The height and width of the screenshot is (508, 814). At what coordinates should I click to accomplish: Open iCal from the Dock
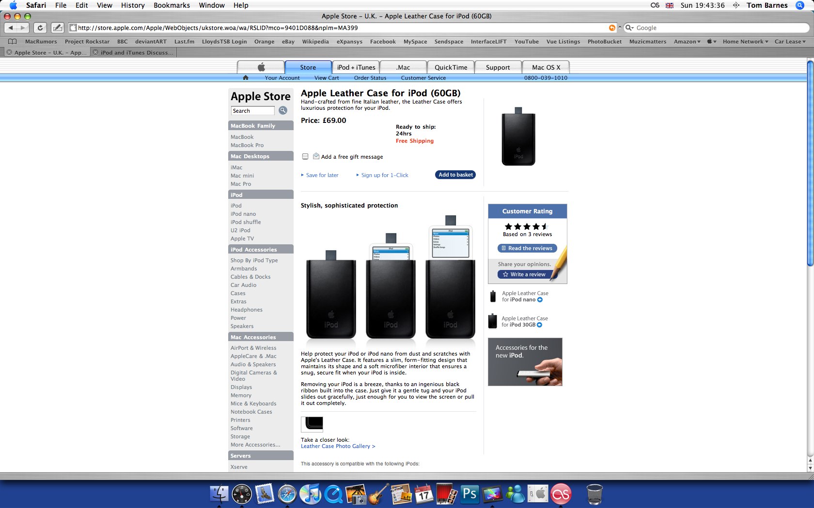point(423,493)
